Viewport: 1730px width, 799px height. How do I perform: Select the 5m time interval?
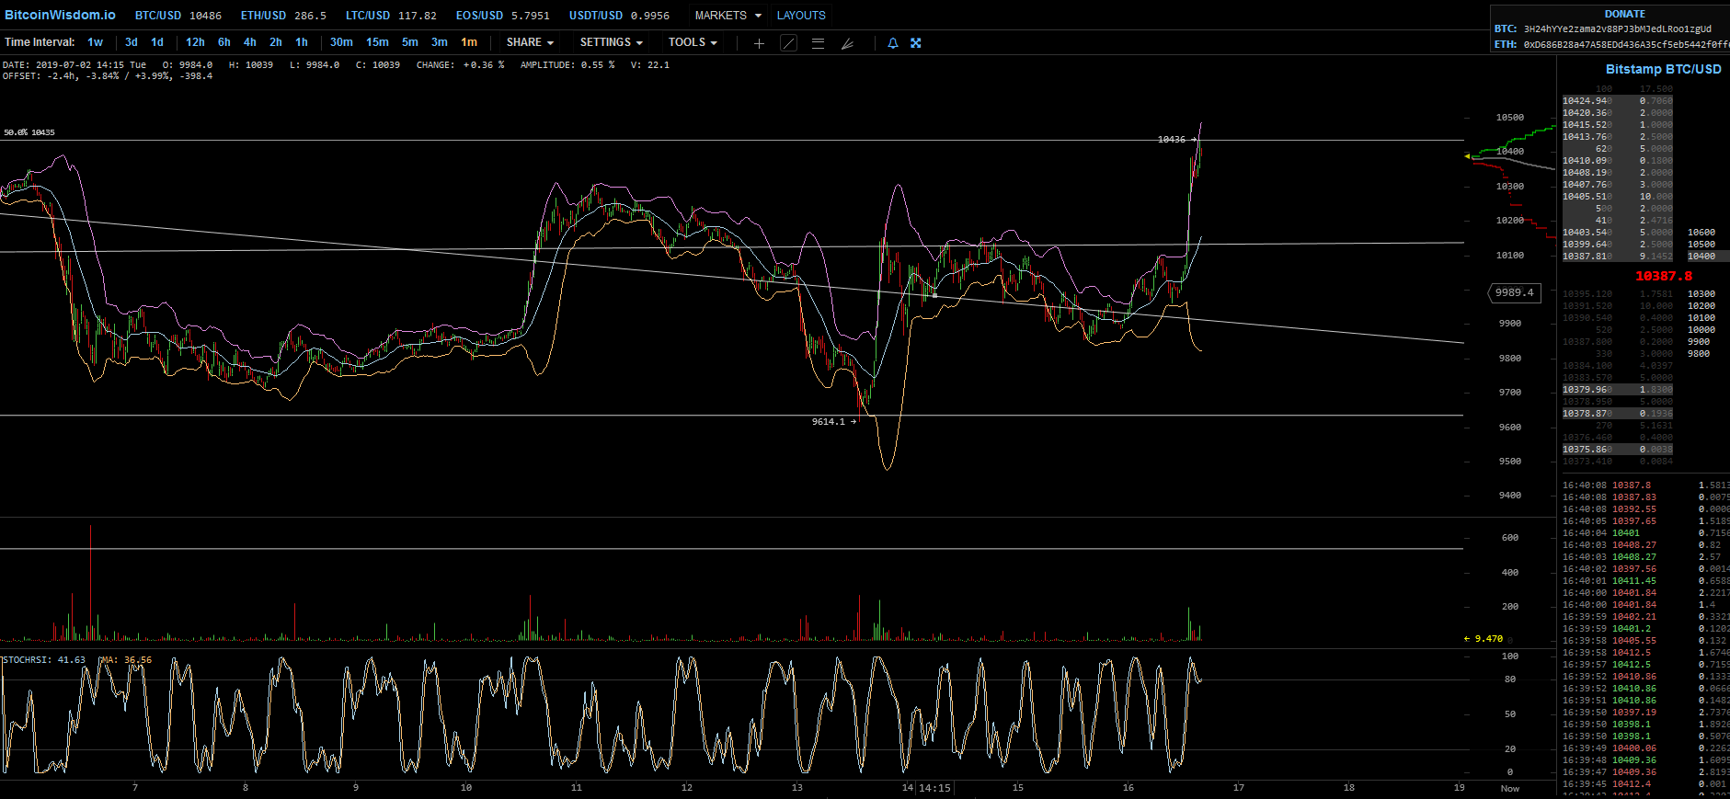[410, 42]
